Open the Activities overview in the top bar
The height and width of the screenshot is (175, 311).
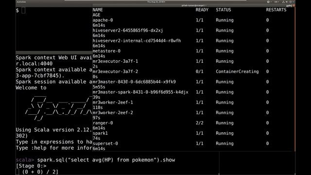21,2
